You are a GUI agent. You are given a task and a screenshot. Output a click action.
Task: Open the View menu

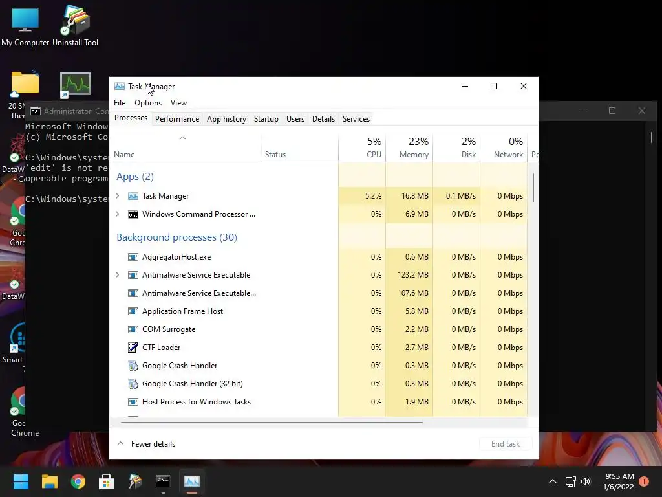coord(178,103)
